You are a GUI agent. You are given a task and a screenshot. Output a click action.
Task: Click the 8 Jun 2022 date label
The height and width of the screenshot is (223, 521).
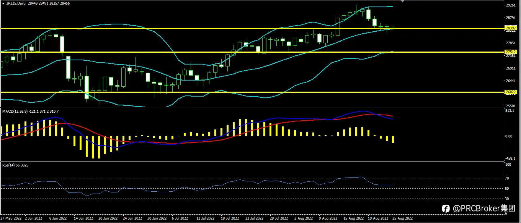pos(58,219)
